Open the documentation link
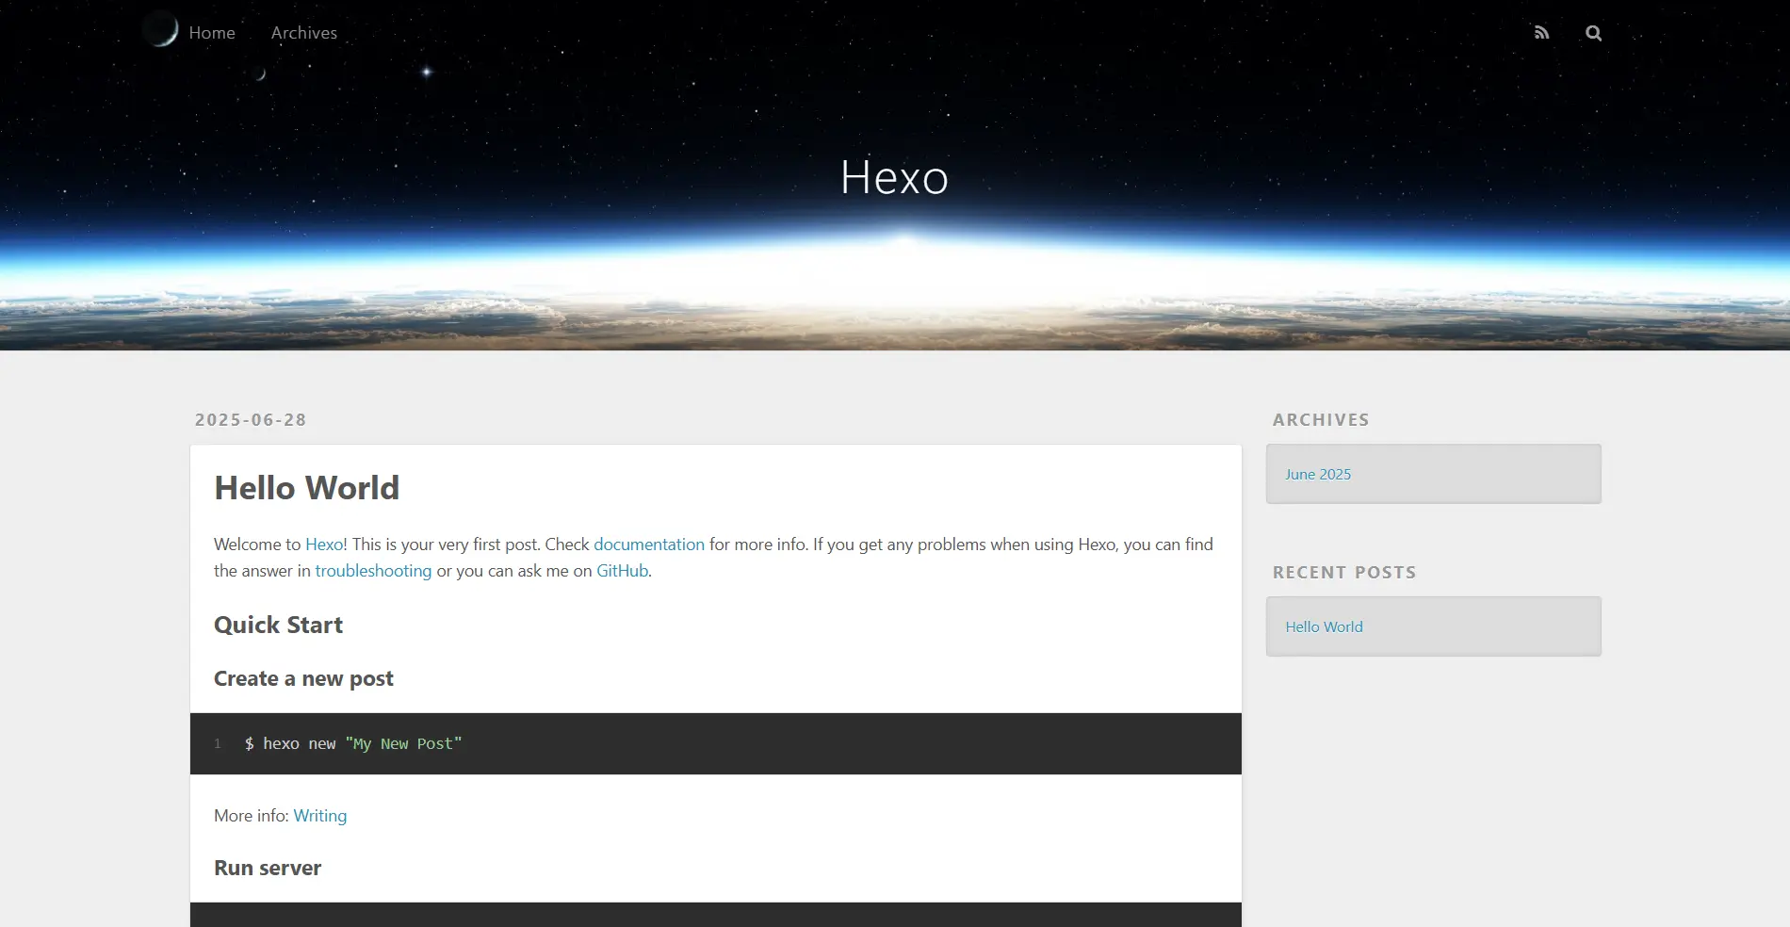Screen dimensions: 1790x927 tap(648, 545)
